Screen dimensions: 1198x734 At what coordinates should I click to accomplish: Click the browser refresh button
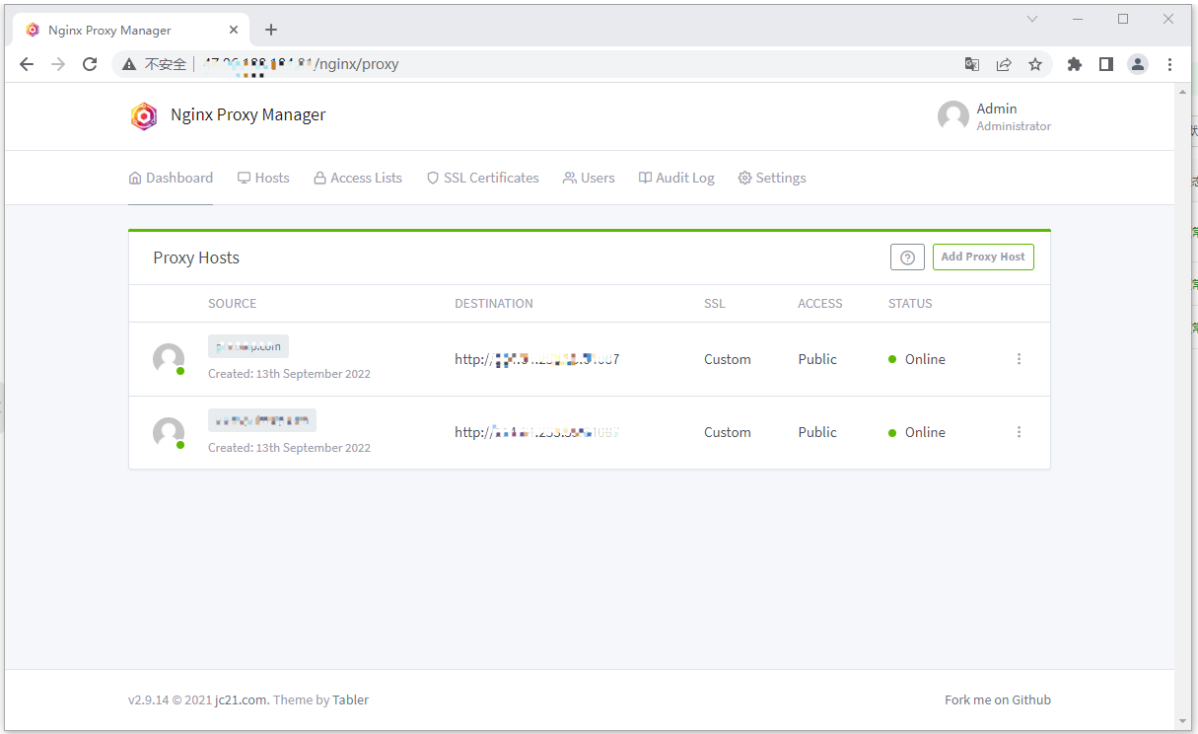click(90, 63)
